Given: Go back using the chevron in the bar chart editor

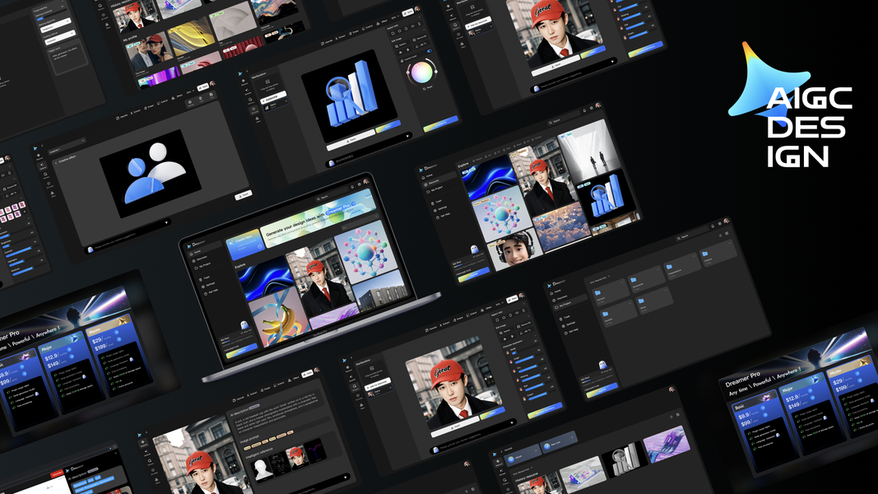Looking at the screenshot, I should pos(247,71).
